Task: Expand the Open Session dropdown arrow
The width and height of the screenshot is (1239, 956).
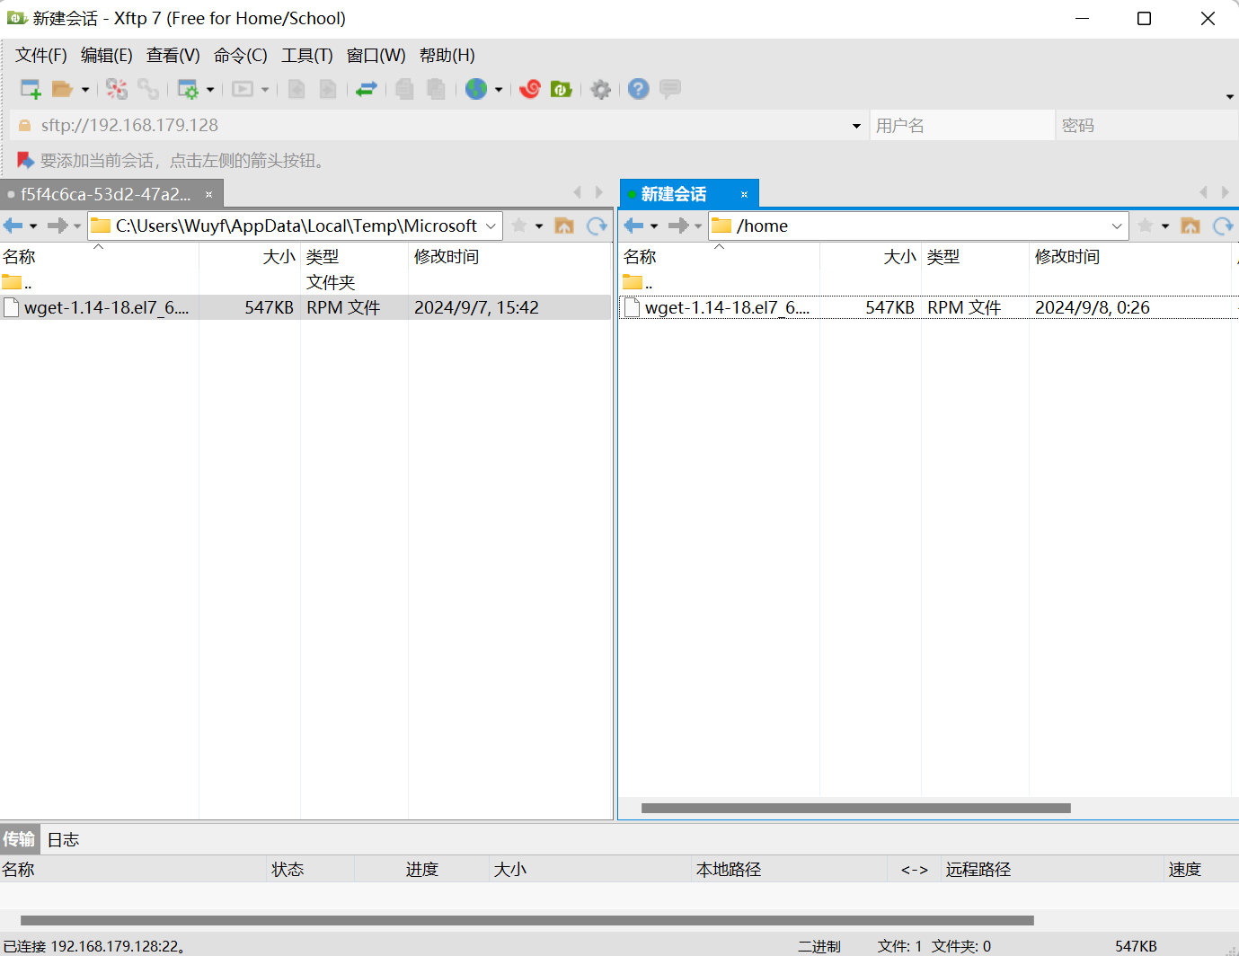Action: (85, 90)
